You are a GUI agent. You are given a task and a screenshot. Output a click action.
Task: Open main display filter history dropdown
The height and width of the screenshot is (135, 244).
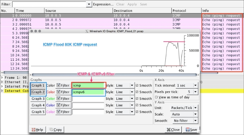click(x=89, y=4)
